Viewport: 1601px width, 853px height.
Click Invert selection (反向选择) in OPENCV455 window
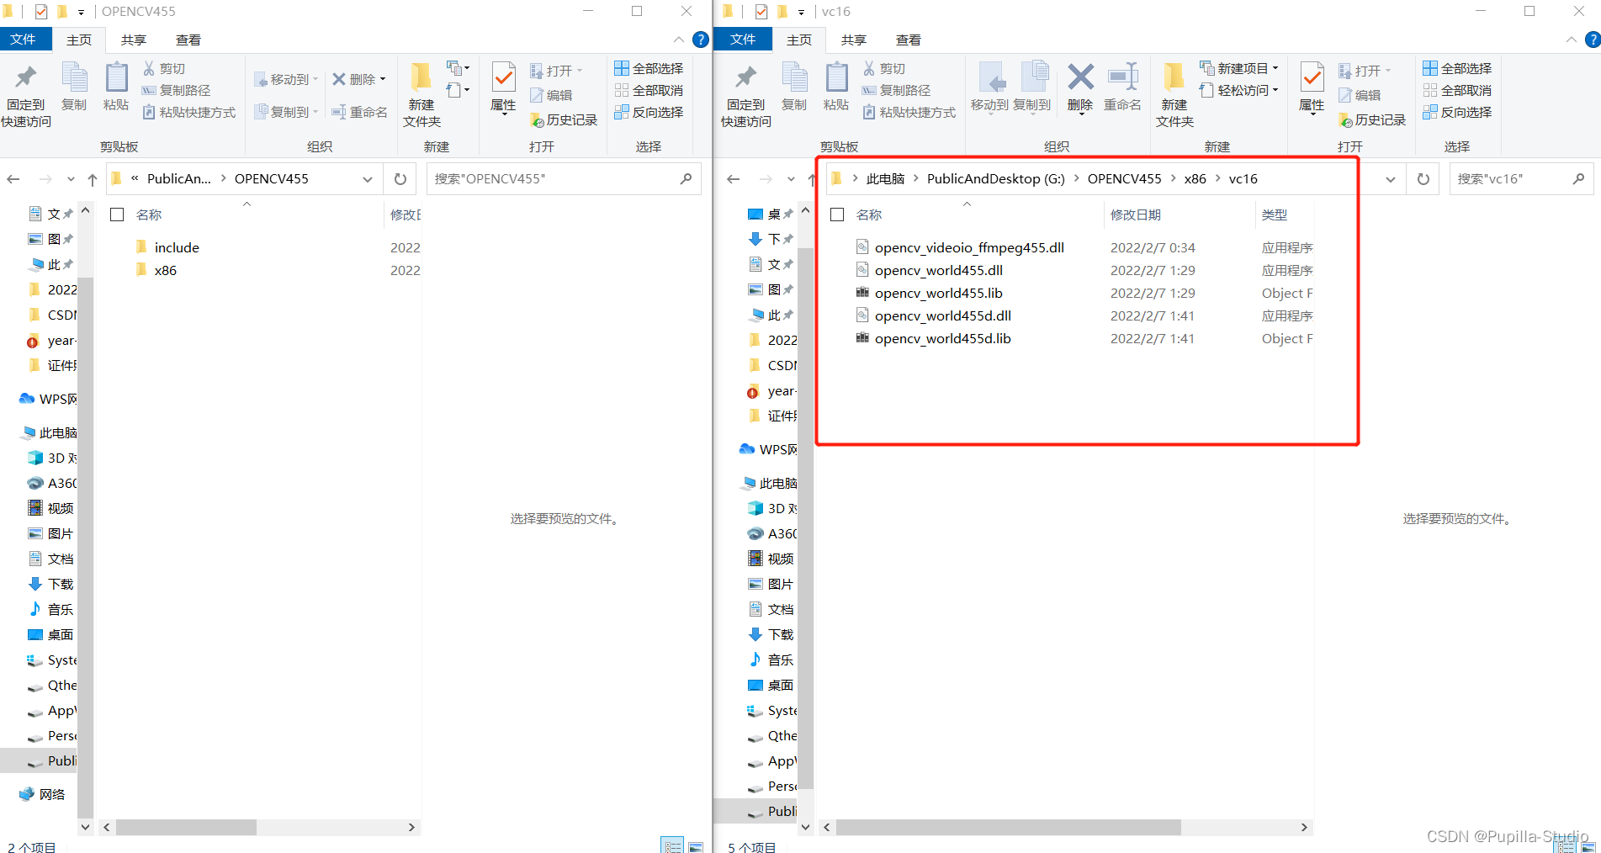(649, 112)
